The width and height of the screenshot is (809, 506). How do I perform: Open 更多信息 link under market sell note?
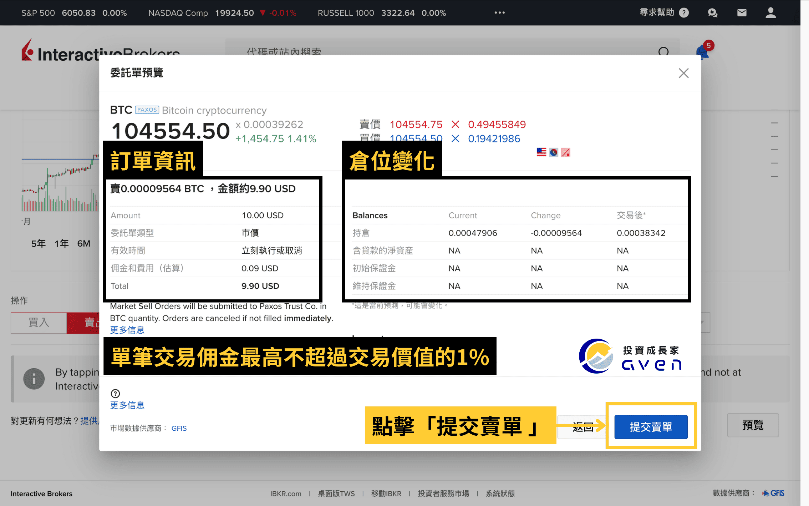127,330
